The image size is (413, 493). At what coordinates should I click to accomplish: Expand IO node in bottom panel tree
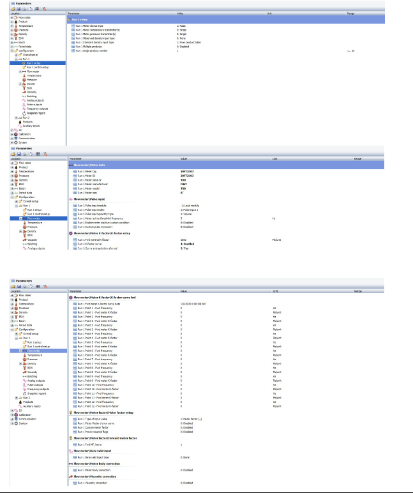12,411
